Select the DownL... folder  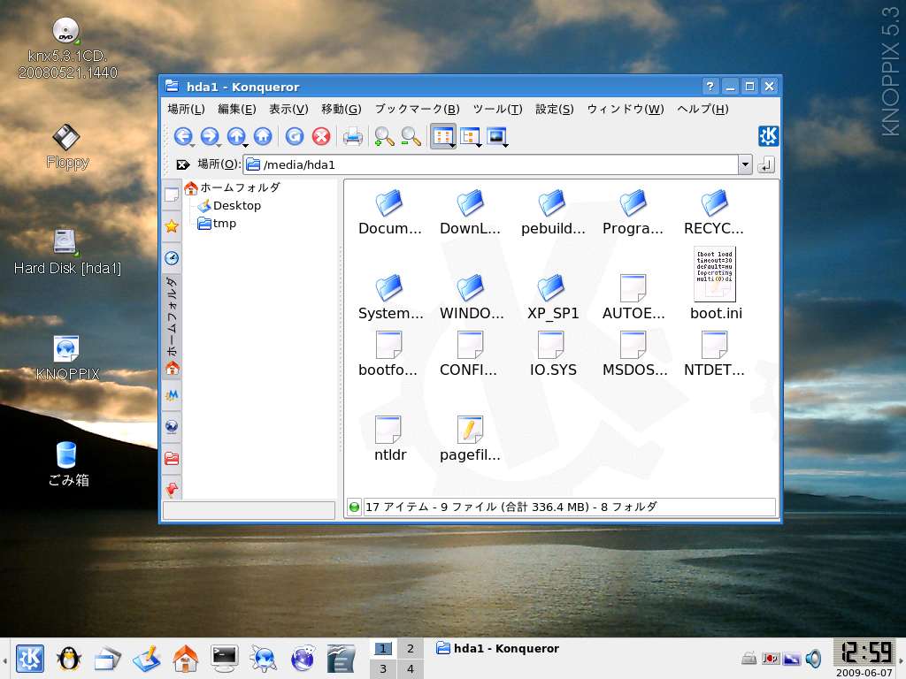point(470,212)
